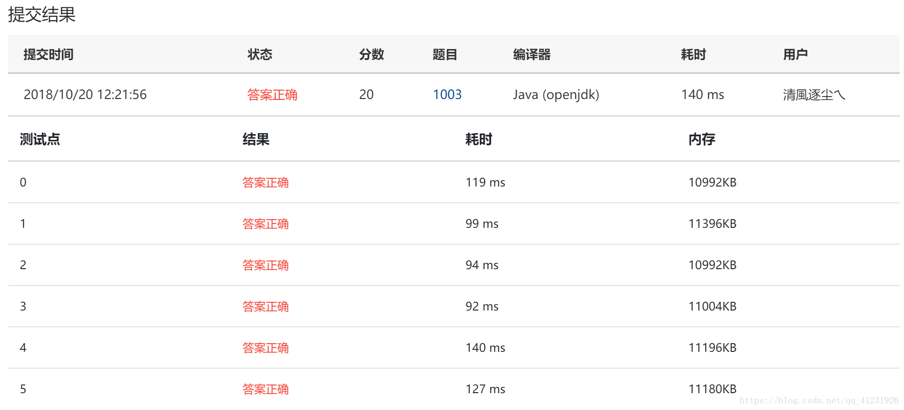Select memory value 11396KB
Screen dimensions: 904x410
pos(712,224)
